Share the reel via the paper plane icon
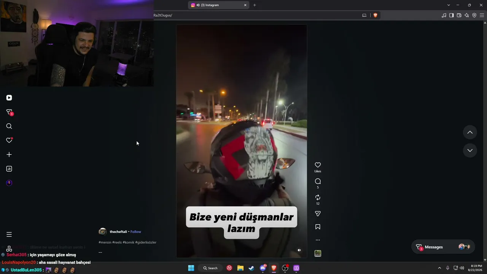Screen dimensions: 487x274 (318, 214)
